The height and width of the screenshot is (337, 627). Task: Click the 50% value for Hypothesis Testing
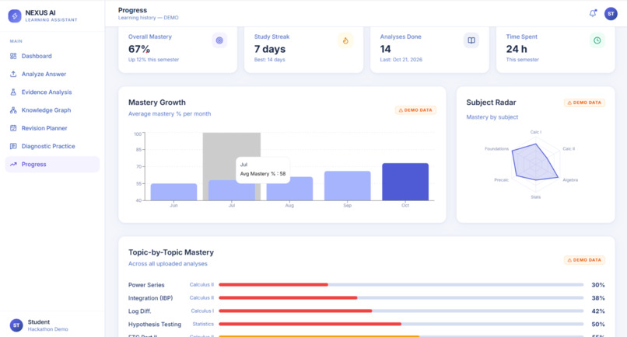tap(597, 325)
